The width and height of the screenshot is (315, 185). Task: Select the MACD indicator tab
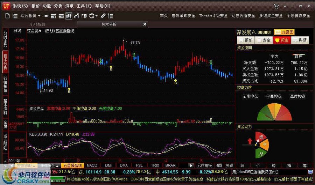[92, 165]
